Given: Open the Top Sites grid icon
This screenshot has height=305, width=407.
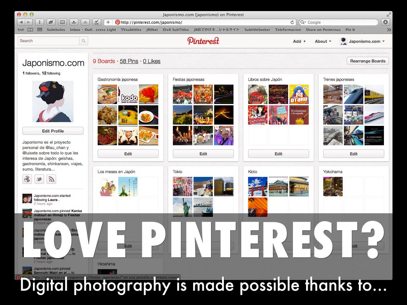Looking at the screenshot, I should tap(40, 30).
